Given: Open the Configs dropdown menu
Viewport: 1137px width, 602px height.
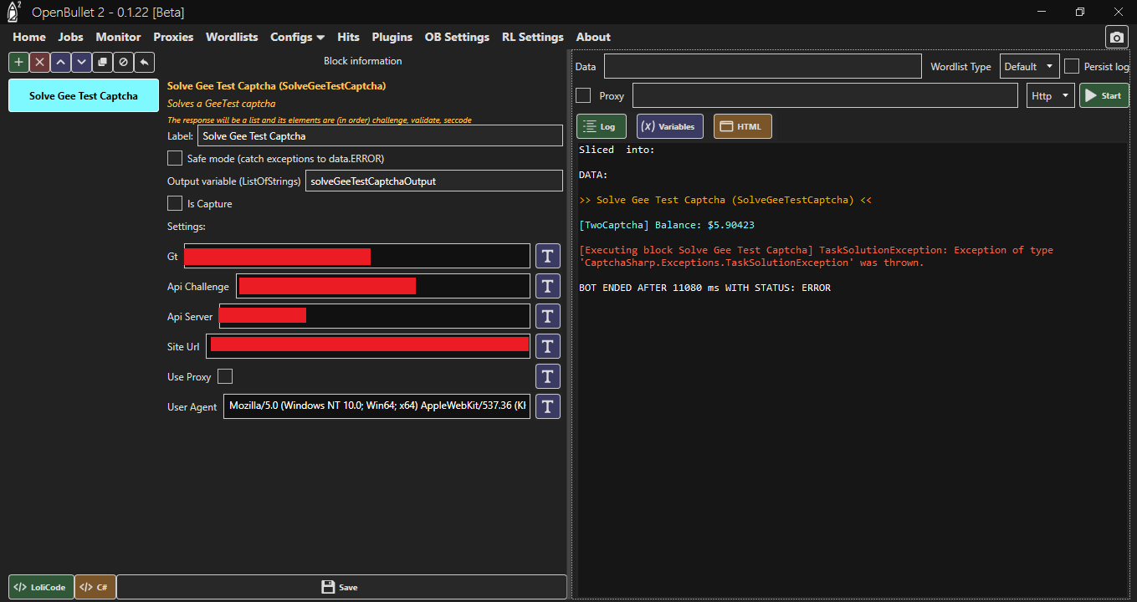Looking at the screenshot, I should click(297, 37).
